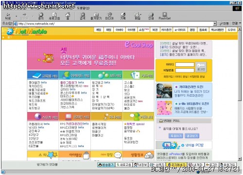Image resolution: width=243 pixels, height=175 pixels.
Task: Open the Search toolbar icon
Action: 83,16
